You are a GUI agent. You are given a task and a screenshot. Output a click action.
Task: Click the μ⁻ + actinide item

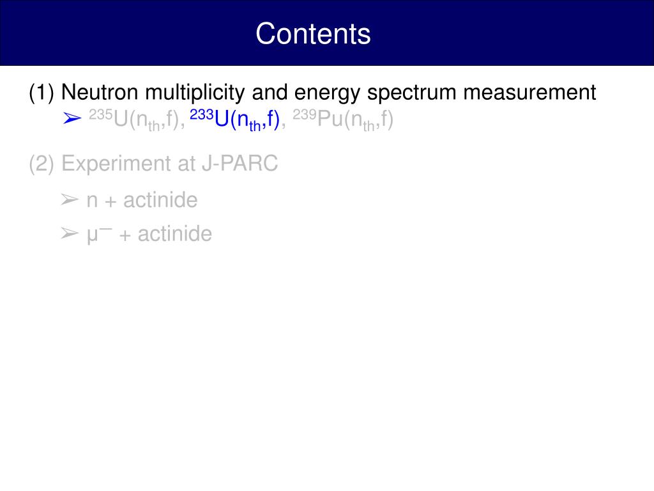(149, 234)
